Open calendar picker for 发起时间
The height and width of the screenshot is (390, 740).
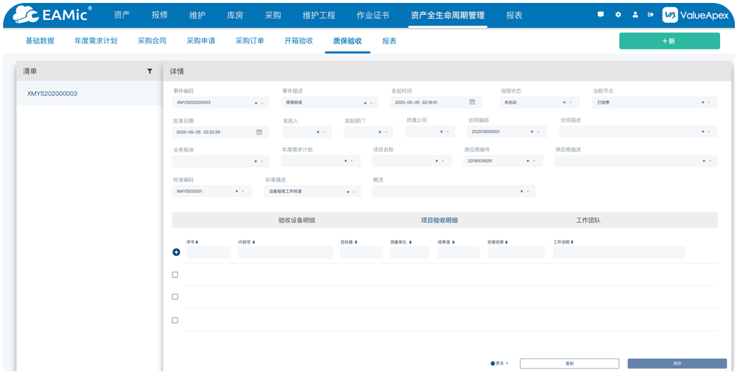coord(472,102)
